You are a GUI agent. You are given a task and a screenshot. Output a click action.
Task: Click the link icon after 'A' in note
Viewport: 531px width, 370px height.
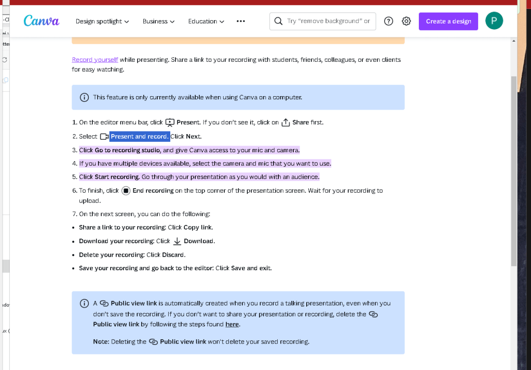click(104, 303)
